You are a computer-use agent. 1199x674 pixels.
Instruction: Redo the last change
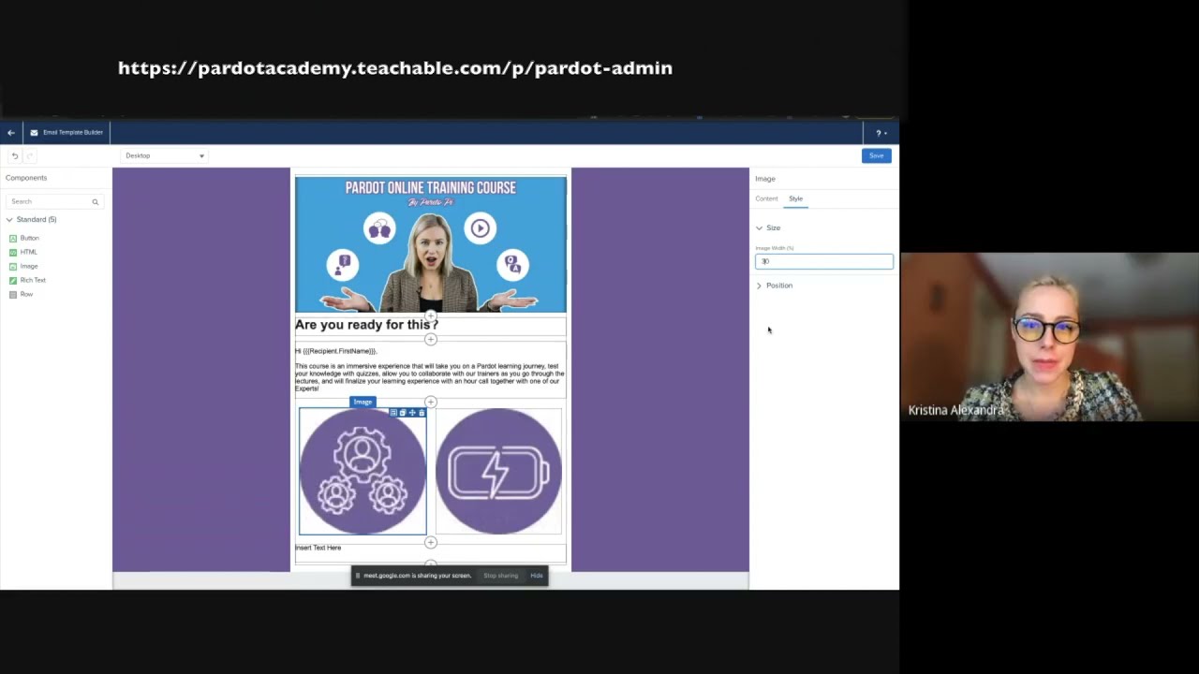click(x=30, y=155)
